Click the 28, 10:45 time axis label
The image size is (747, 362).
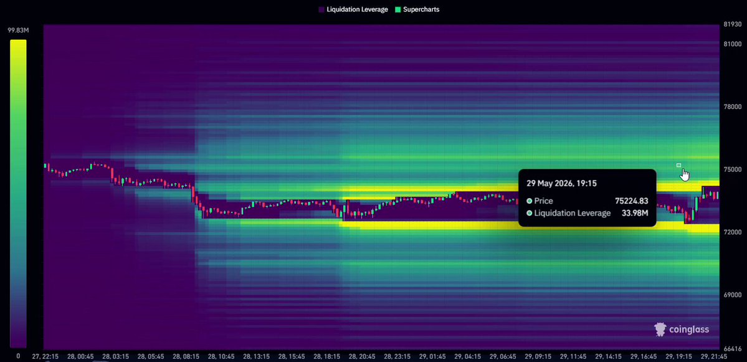coord(222,356)
